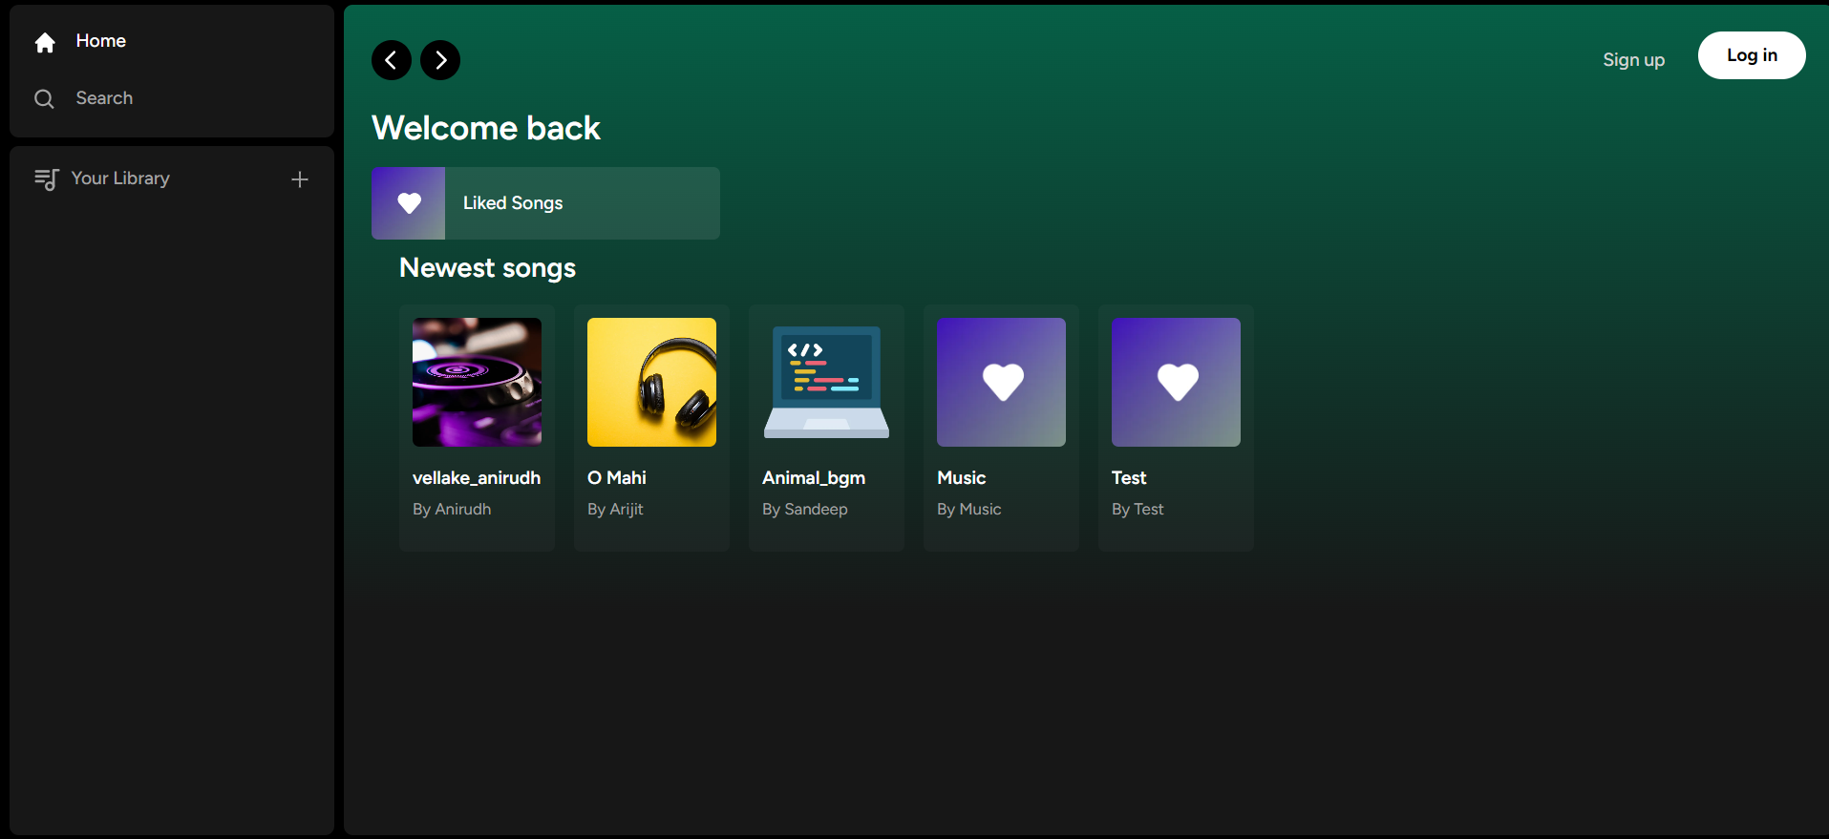Click artist text By Test

[x=1138, y=510]
